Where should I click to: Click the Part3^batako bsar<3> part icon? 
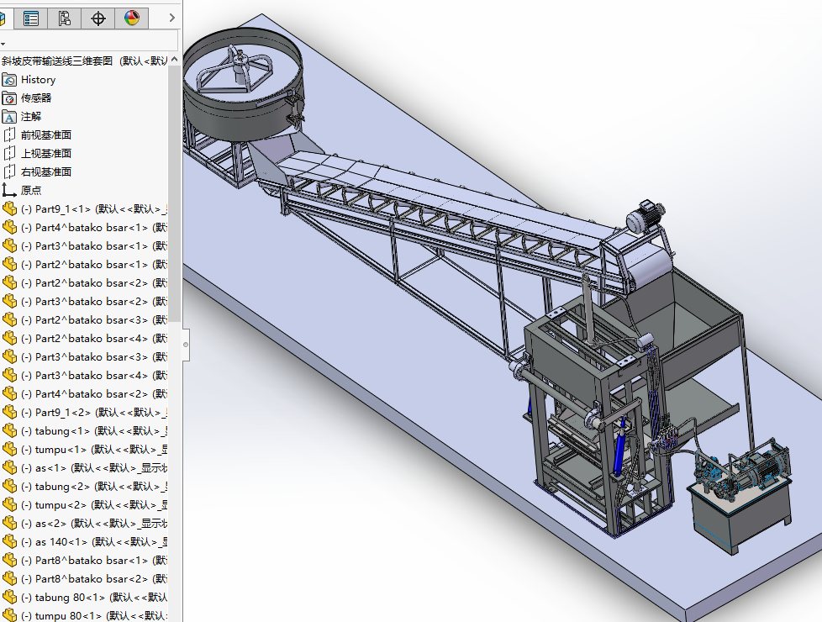(9, 356)
